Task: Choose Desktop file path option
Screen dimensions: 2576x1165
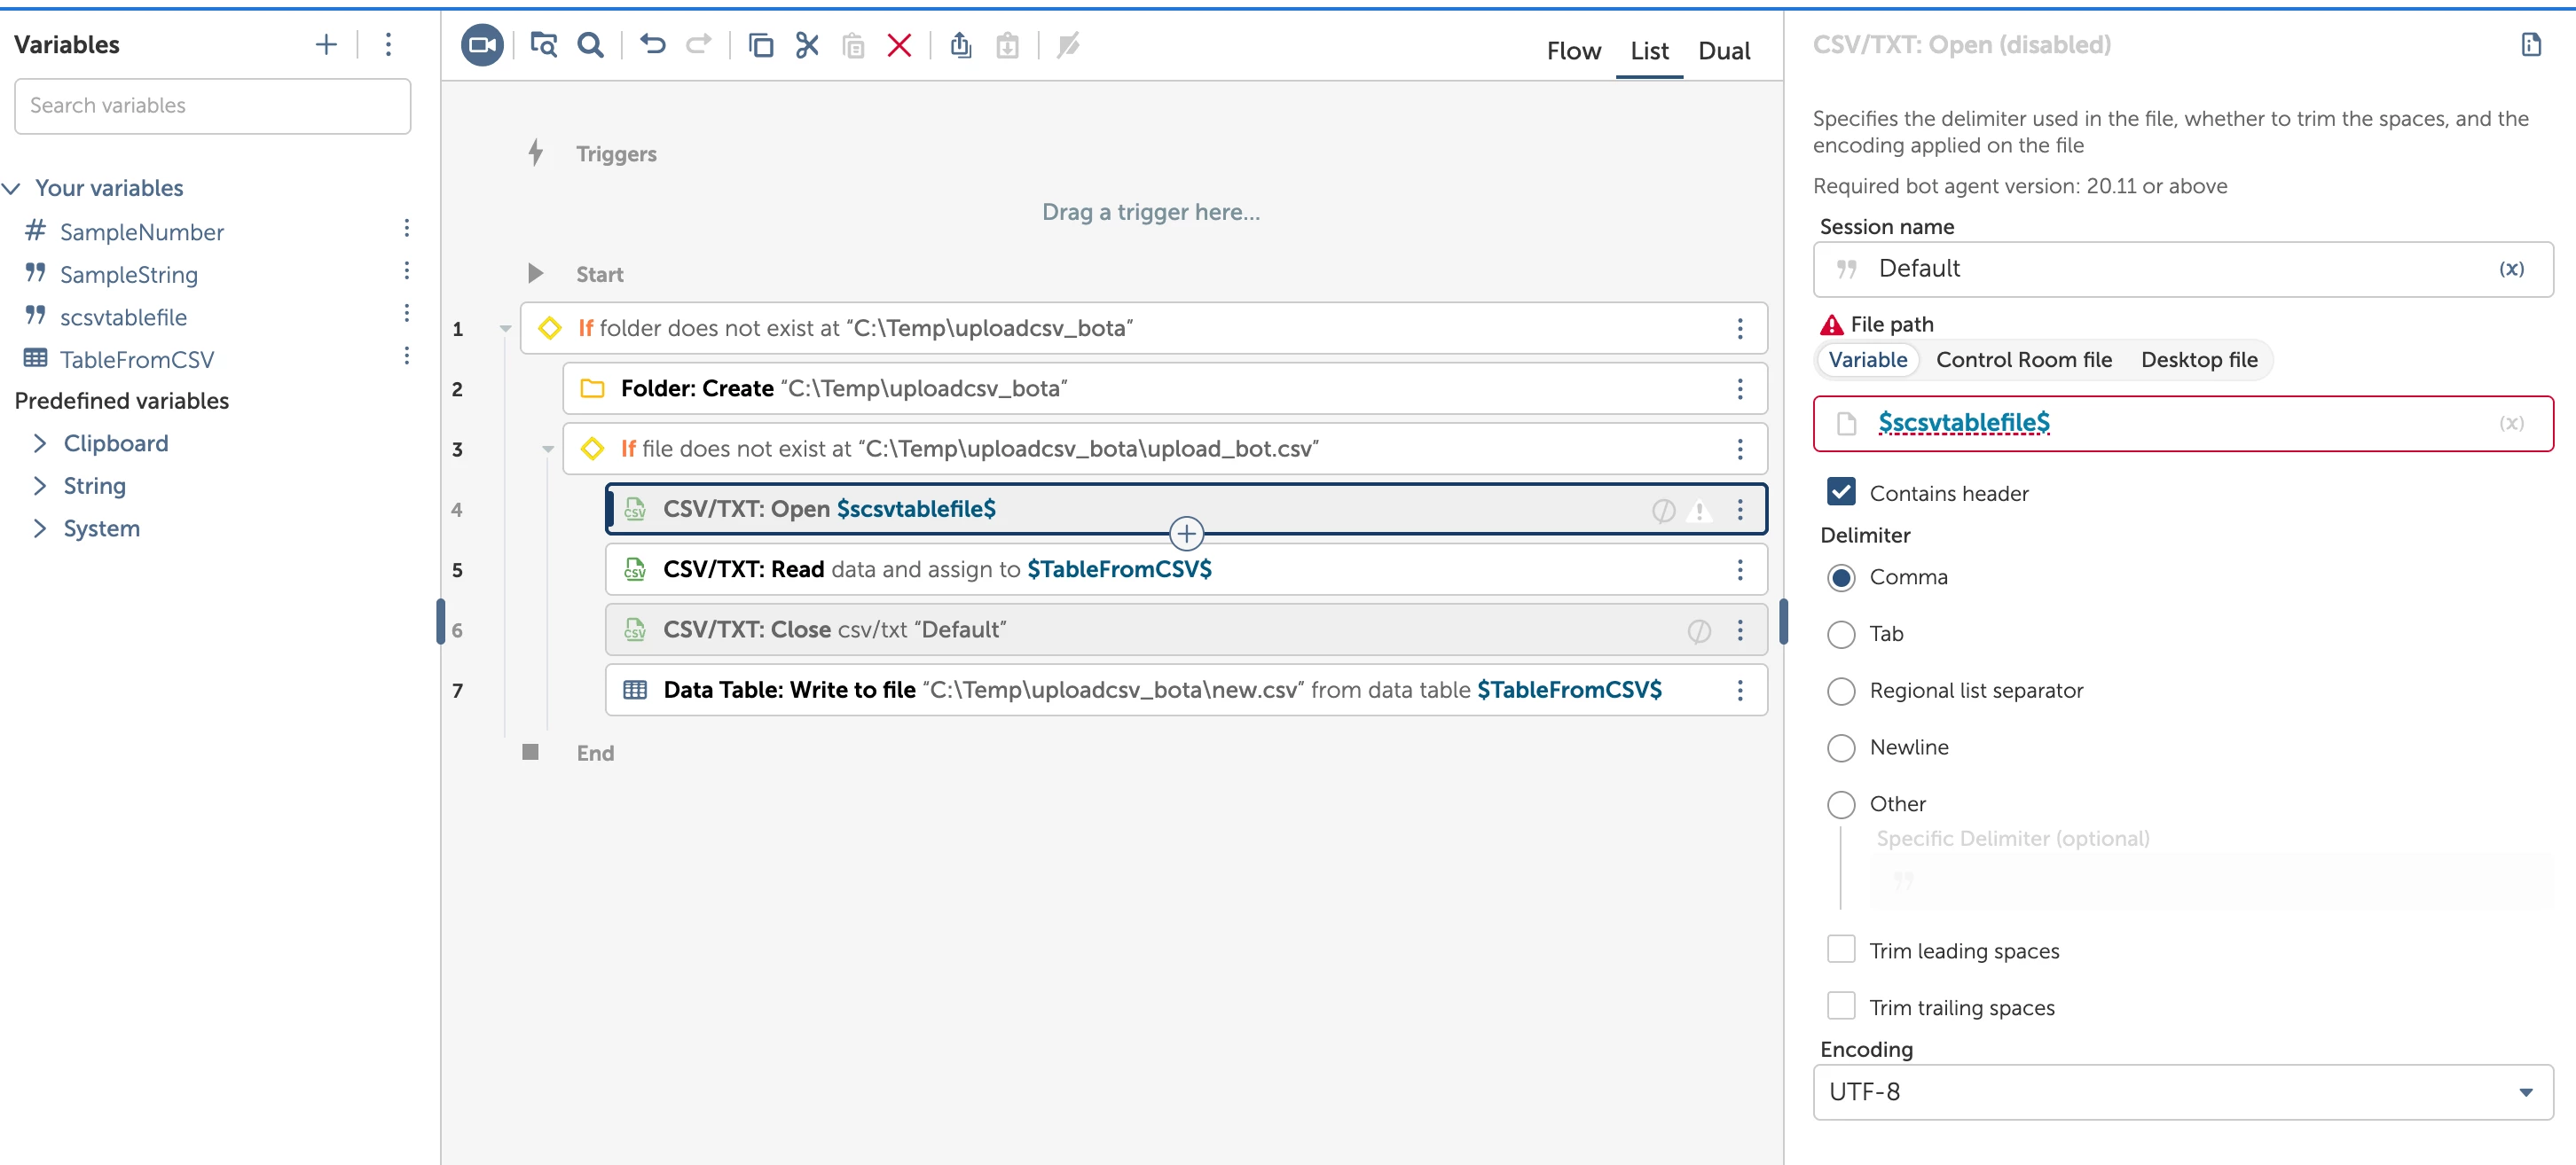Action: [x=2198, y=361]
